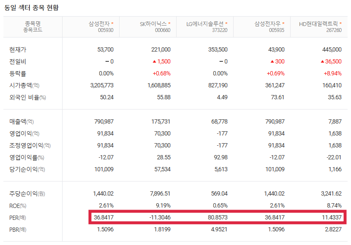The image size is (351, 245).
Task: Click the +8.94% rate value
Action: coord(333,74)
